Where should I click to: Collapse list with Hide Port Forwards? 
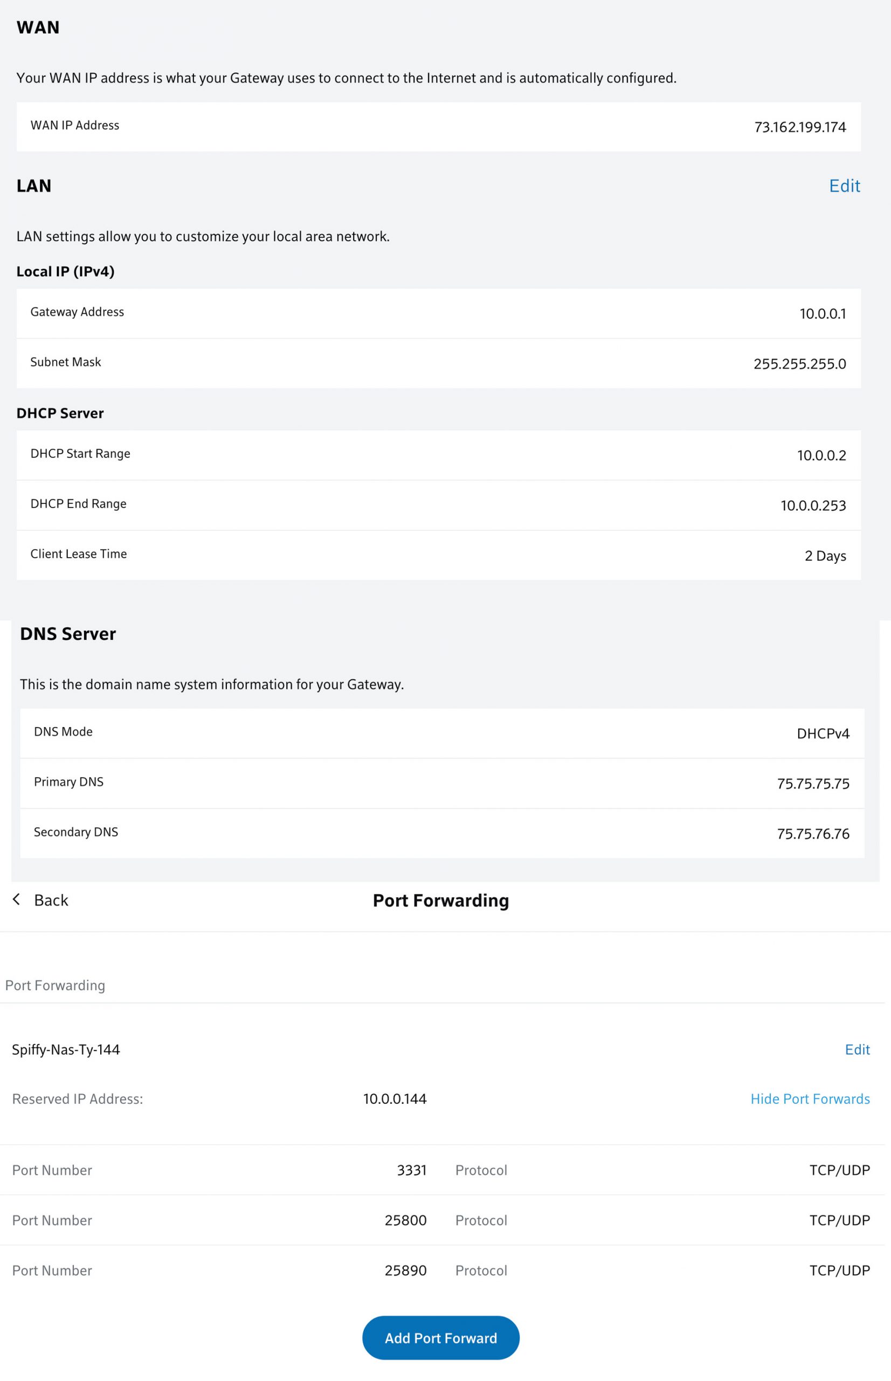click(x=810, y=1099)
